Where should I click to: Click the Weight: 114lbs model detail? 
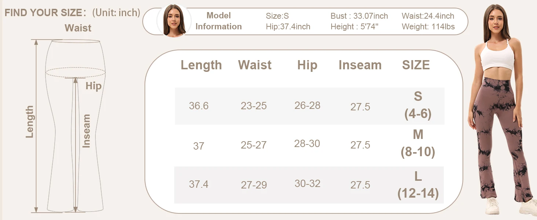428,27
